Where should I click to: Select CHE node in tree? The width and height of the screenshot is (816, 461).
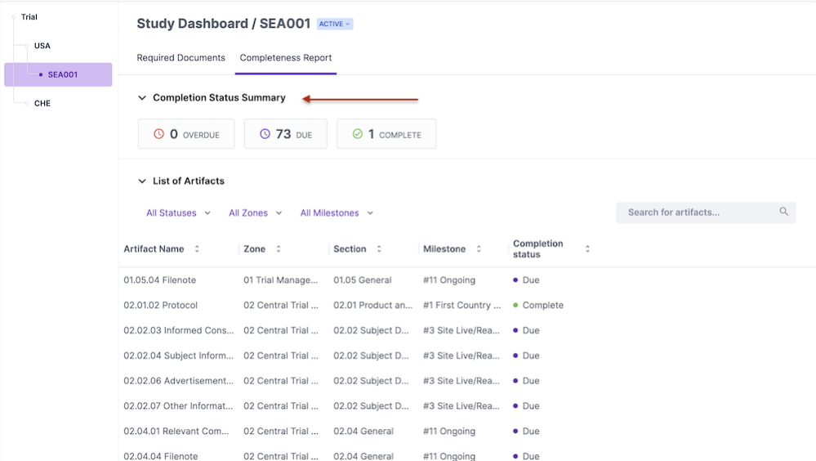tap(42, 103)
